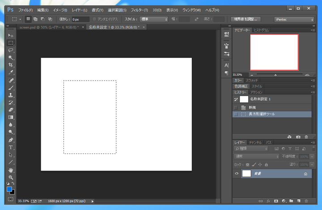Viewport: 322px width, 210px height.
Task: Select the Rectangular Marquee tool in toolbox
Action: tap(11, 43)
